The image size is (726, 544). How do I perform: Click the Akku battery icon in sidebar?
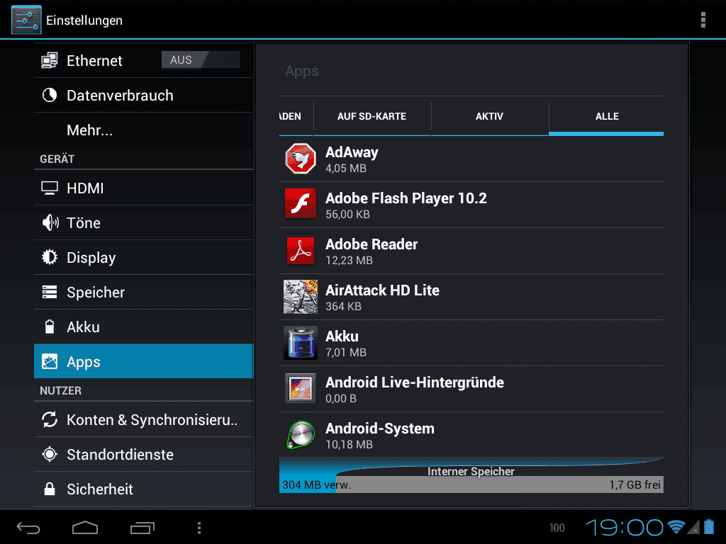click(x=50, y=327)
